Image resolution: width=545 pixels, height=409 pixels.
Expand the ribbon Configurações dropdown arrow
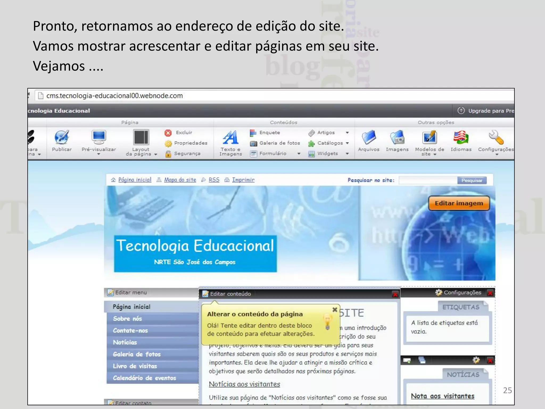pyautogui.click(x=497, y=154)
